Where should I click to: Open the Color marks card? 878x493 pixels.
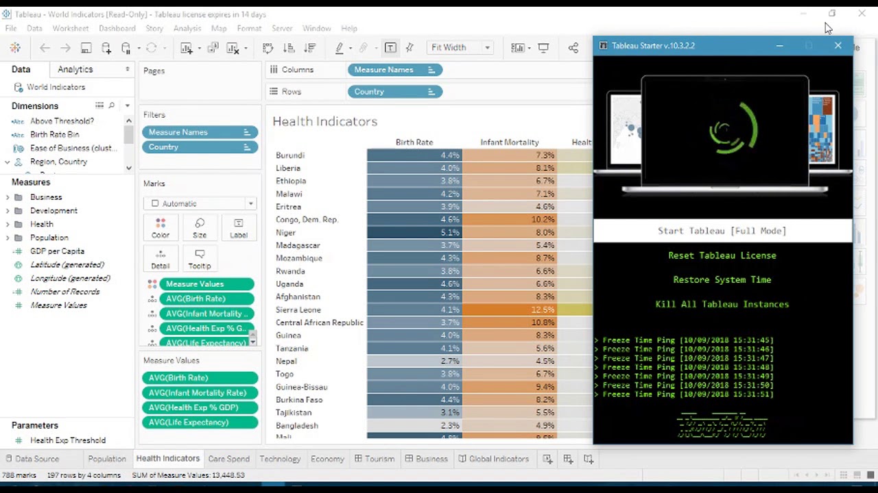161,229
